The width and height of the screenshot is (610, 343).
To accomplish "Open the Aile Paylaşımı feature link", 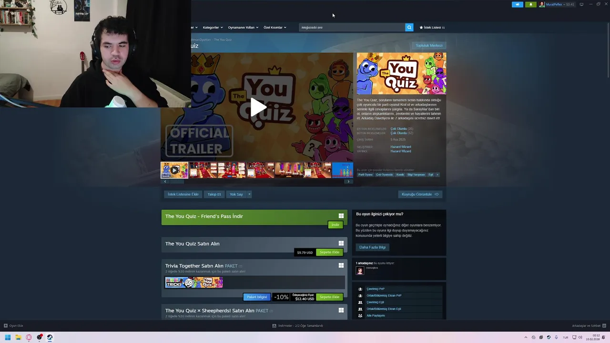I will tap(376, 315).
